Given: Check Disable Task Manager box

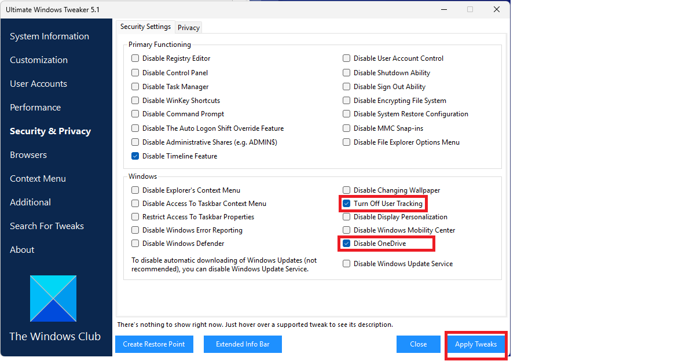Looking at the screenshot, I should (135, 87).
